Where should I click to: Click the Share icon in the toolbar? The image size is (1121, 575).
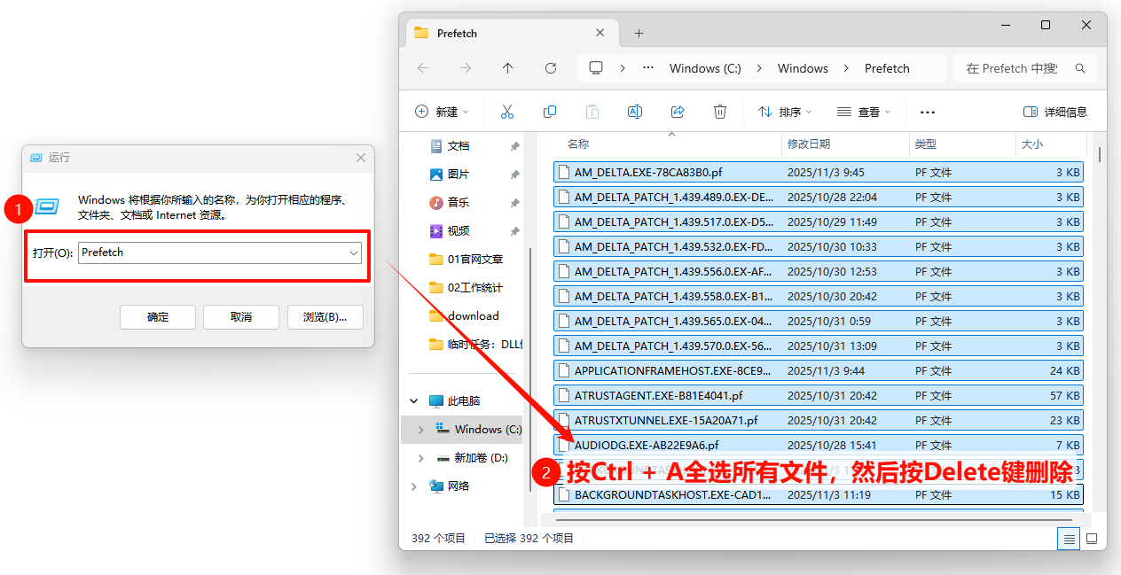point(677,111)
